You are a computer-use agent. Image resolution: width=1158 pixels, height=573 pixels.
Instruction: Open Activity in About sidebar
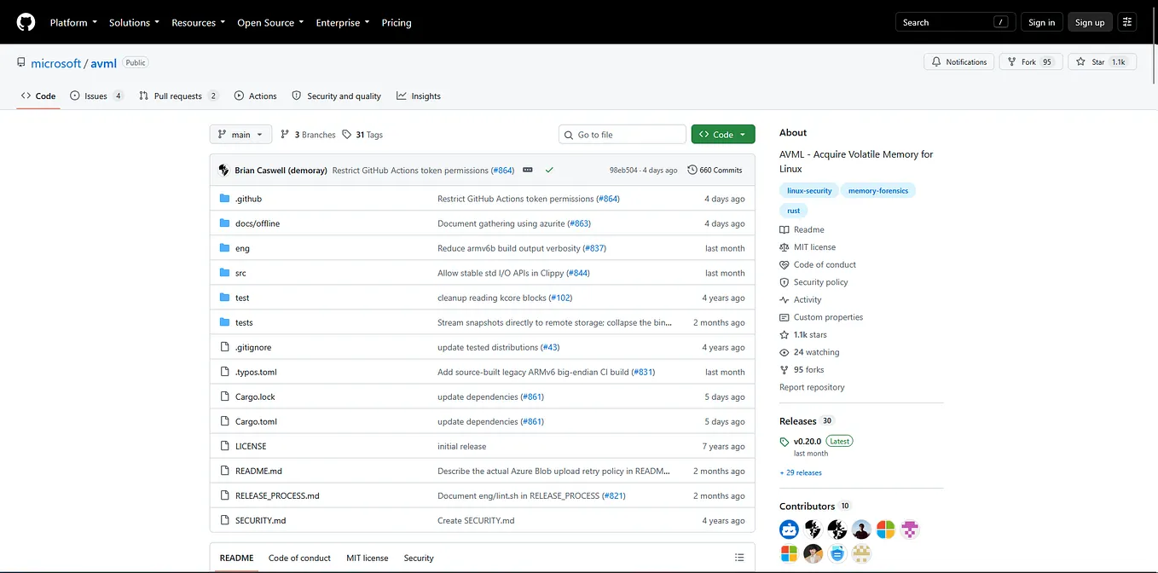[x=808, y=299]
